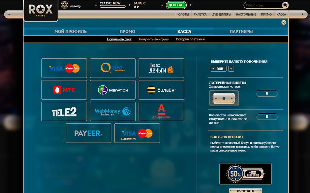
Task: Choose PAYEER payment method
Action: [88, 133]
